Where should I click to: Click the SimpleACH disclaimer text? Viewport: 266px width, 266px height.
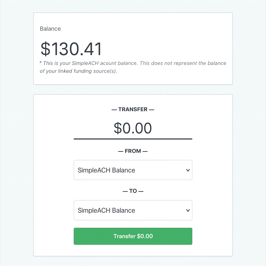click(x=133, y=67)
